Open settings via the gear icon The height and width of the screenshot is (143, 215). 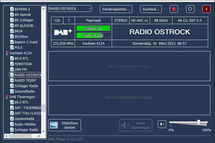(190, 9)
